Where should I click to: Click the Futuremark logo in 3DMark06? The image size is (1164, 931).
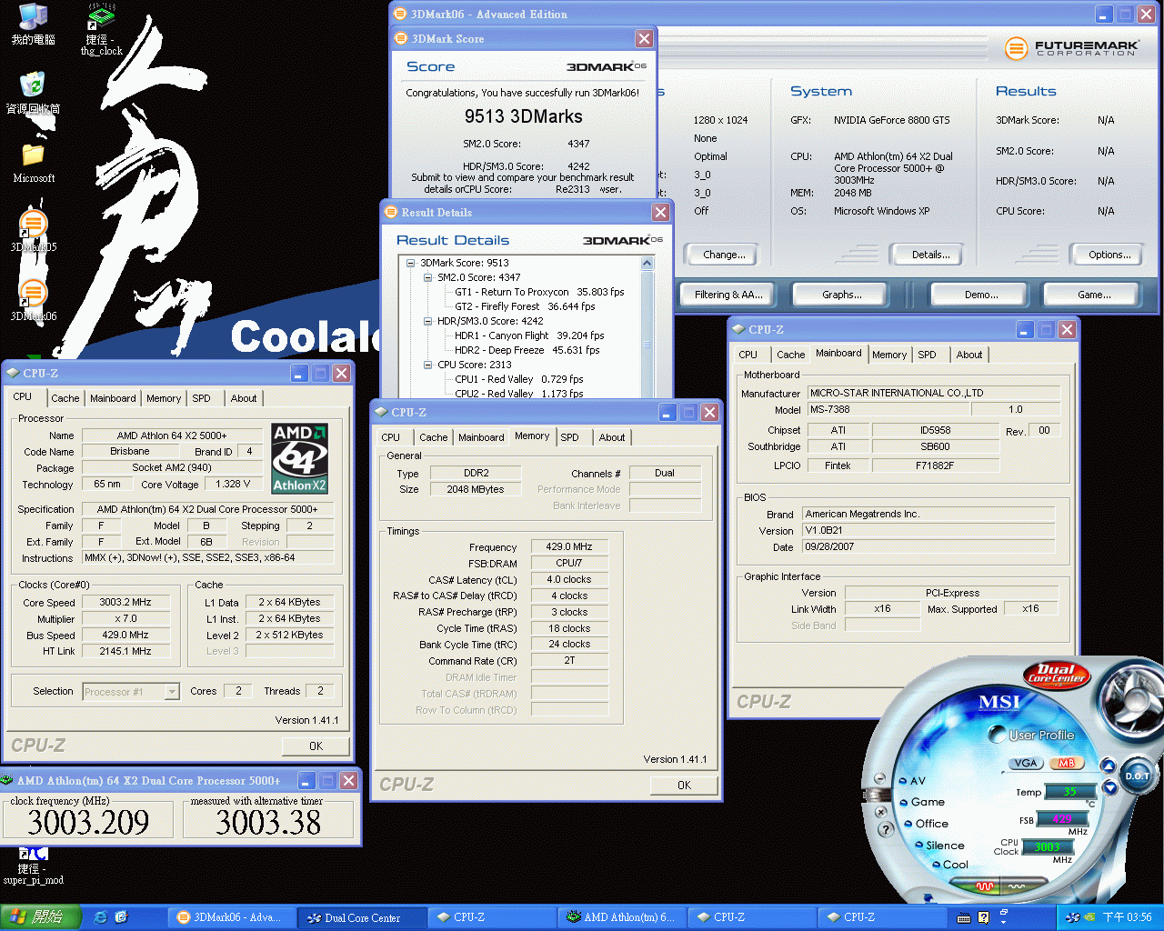pos(1071,48)
